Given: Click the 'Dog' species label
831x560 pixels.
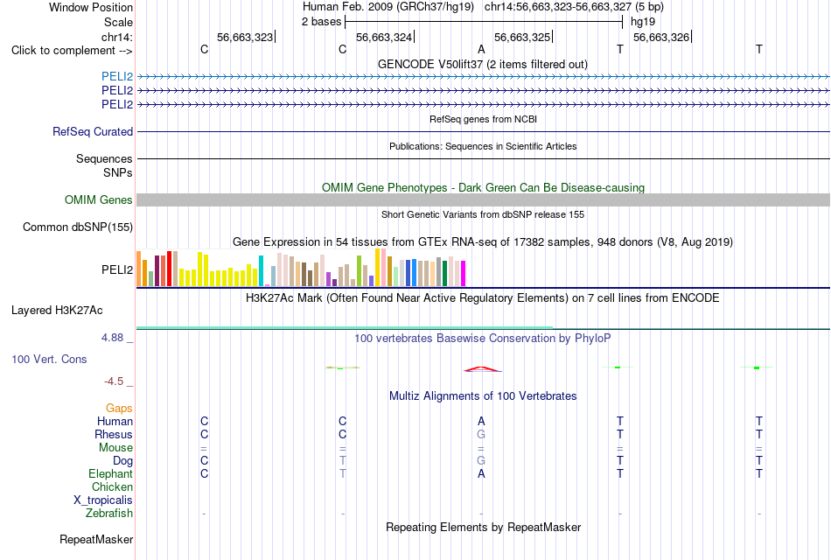Looking at the screenshot, I should [122, 461].
